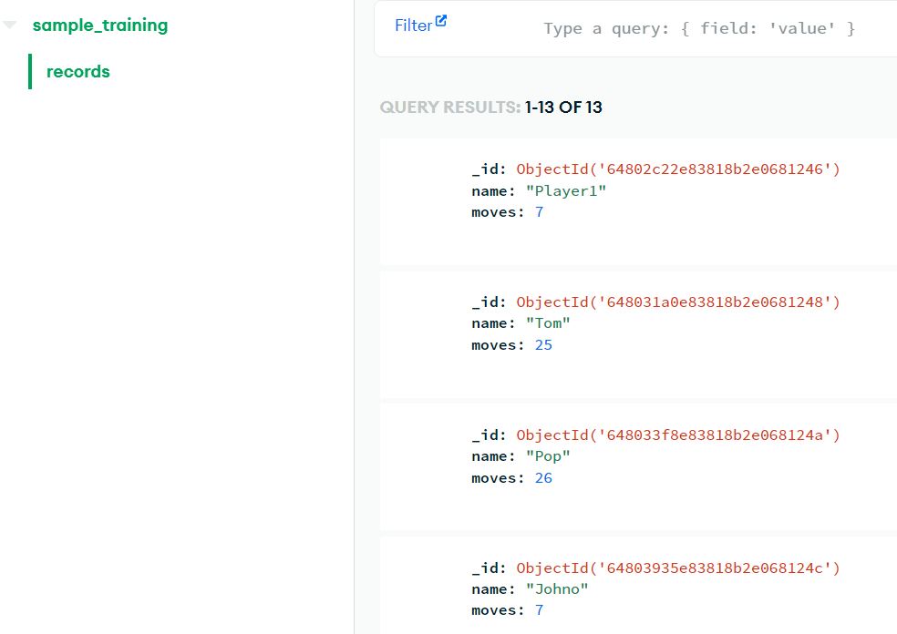Screen dimensions: 897x634
Task: Select the ObjectId value of Johno's document
Action: click(677, 568)
